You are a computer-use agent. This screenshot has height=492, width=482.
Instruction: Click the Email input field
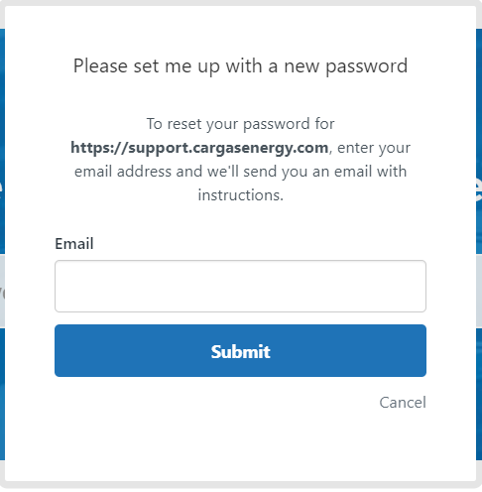240,286
